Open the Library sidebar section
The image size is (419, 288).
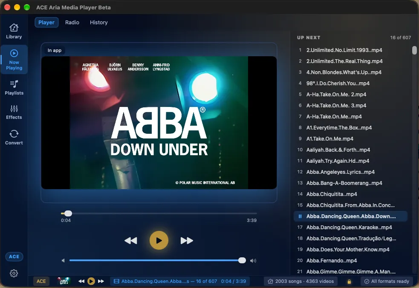coord(14,31)
